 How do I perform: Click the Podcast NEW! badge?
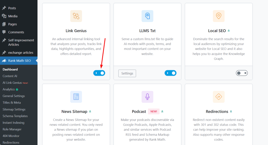pyautogui.click(x=154, y=111)
